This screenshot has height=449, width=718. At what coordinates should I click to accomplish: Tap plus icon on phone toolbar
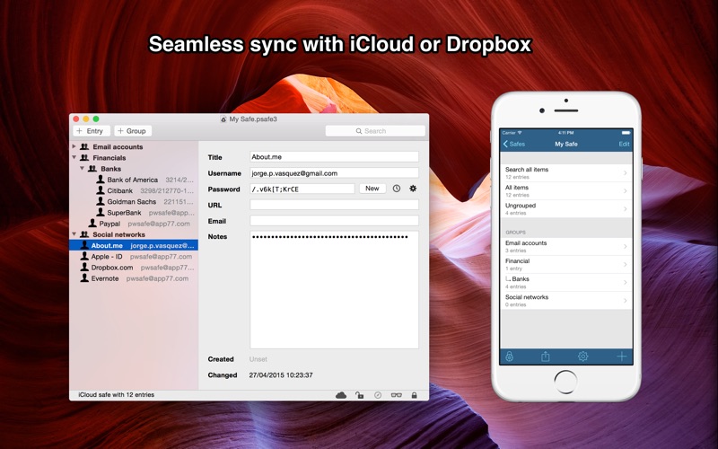click(x=621, y=356)
